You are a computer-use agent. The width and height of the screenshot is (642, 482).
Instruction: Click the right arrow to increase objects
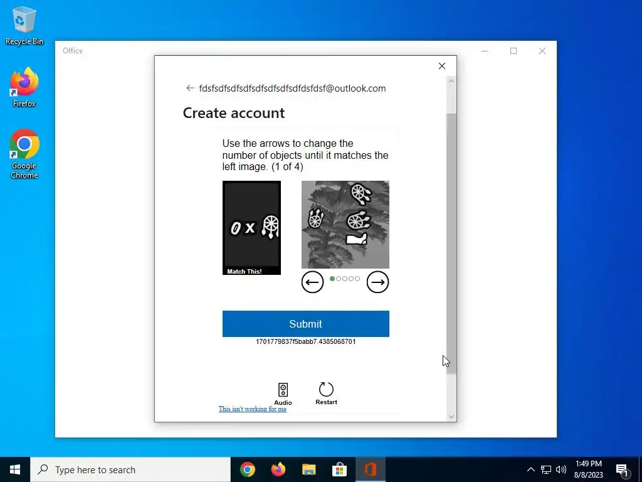pos(377,282)
